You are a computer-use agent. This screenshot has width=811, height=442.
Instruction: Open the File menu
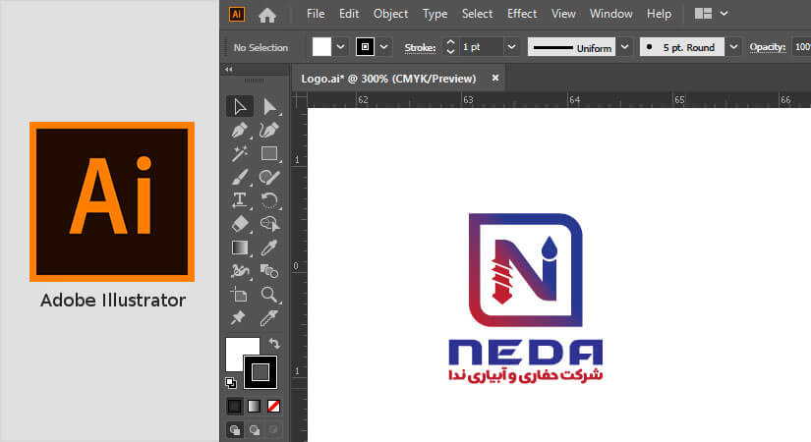point(316,14)
